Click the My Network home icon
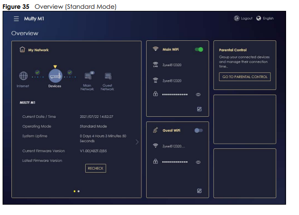 click(22, 50)
